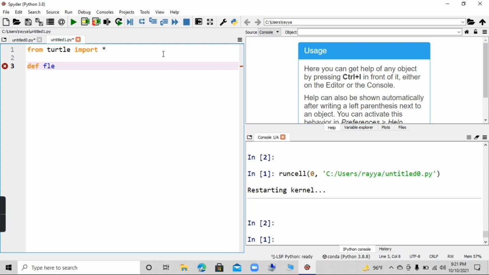Switch to the untitled0.py tab
This screenshot has width=489, height=275.
pos(23,40)
